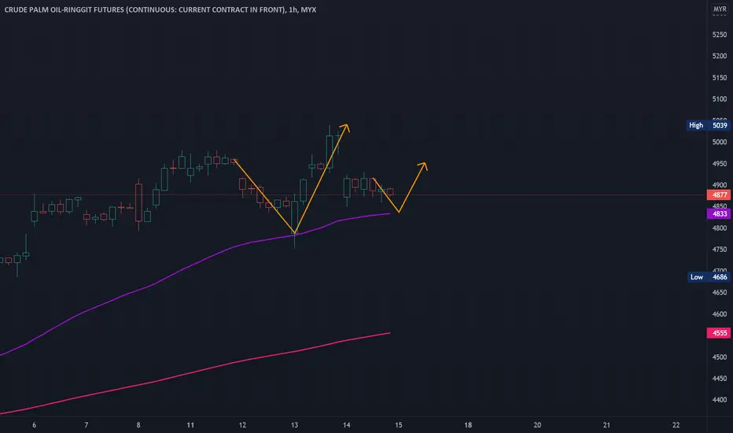Click date 21 on the time axis

[606, 425]
